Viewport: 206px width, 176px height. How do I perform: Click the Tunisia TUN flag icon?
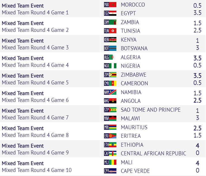pos(110,31)
